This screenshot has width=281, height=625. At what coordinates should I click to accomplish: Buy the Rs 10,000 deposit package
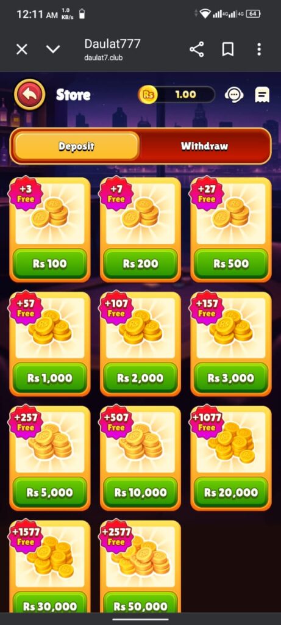pyautogui.click(x=140, y=493)
